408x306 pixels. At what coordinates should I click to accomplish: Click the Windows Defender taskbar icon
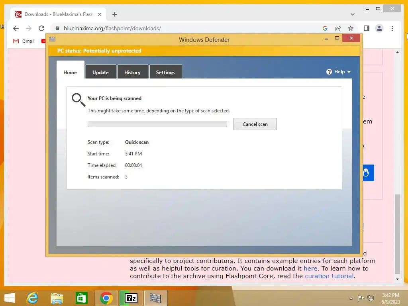click(x=156, y=298)
